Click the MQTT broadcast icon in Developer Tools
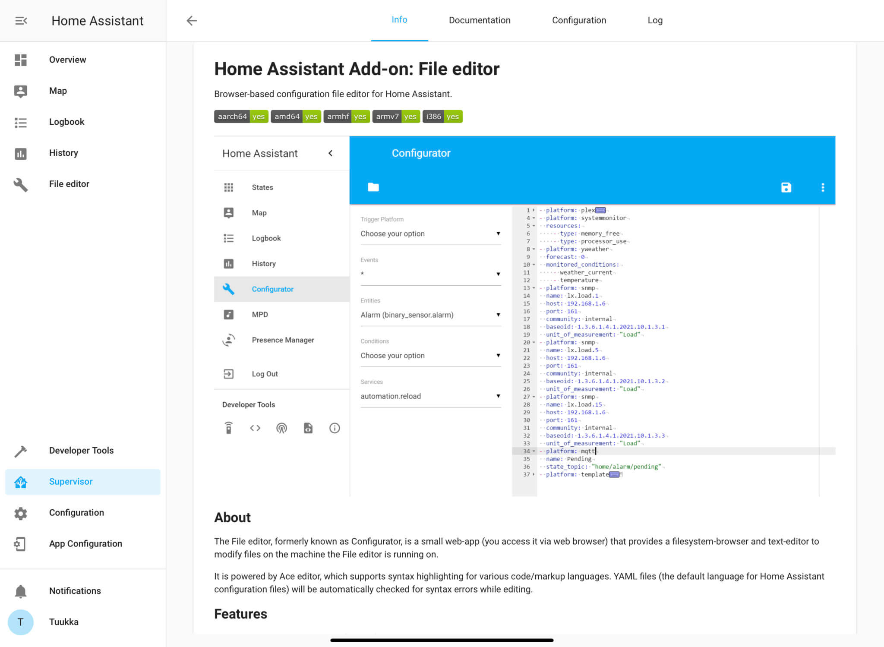884x647 pixels. click(281, 428)
